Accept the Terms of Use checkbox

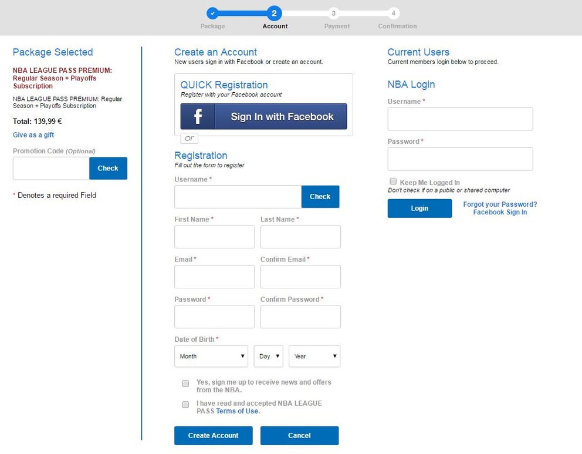pos(185,405)
